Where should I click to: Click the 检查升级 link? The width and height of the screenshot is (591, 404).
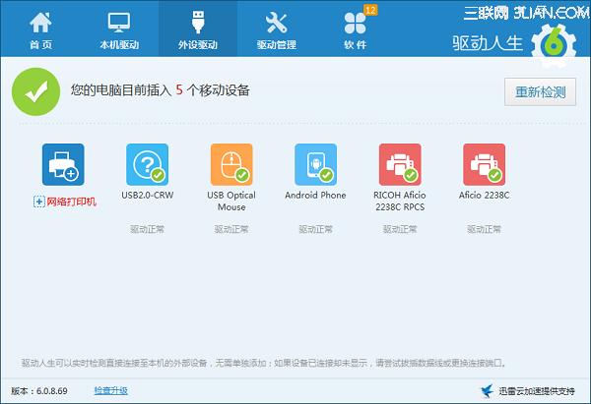[x=110, y=390]
